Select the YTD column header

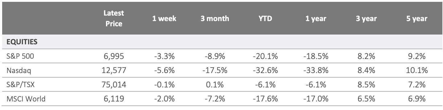click(265, 18)
